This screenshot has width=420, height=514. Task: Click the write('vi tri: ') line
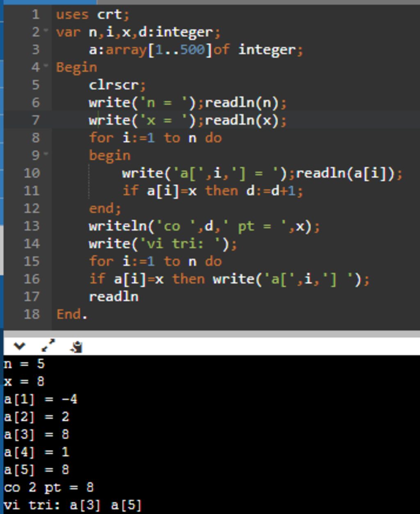pyautogui.click(x=163, y=244)
